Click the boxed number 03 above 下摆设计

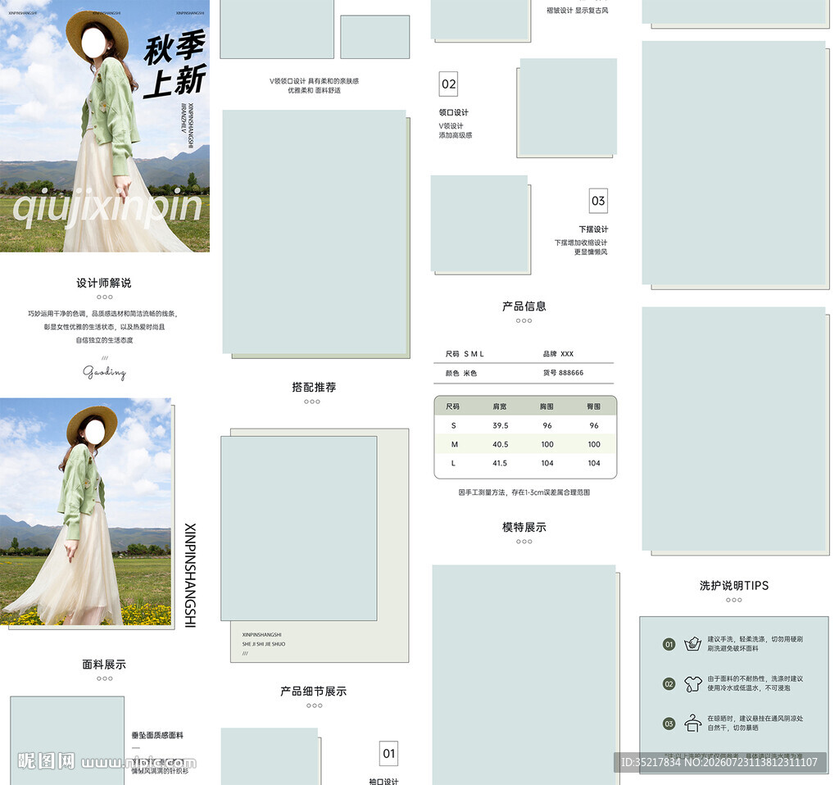pos(598,201)
